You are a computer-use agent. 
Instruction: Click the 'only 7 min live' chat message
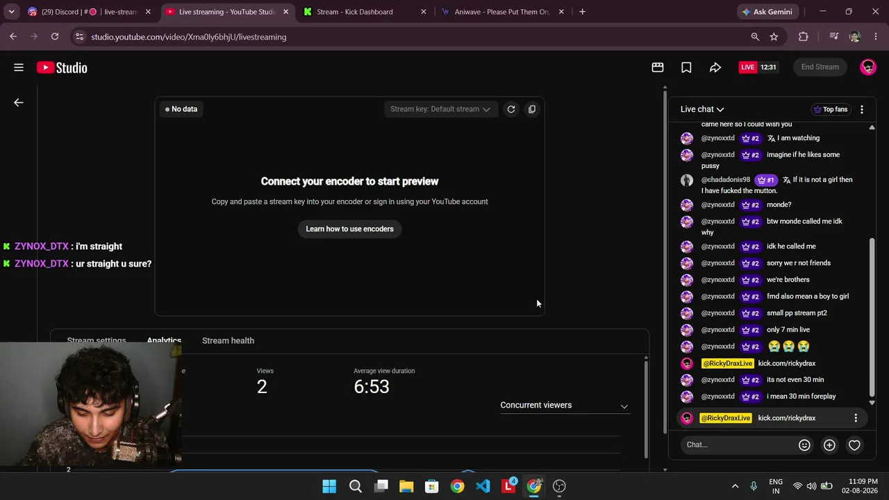pos(788,330)
